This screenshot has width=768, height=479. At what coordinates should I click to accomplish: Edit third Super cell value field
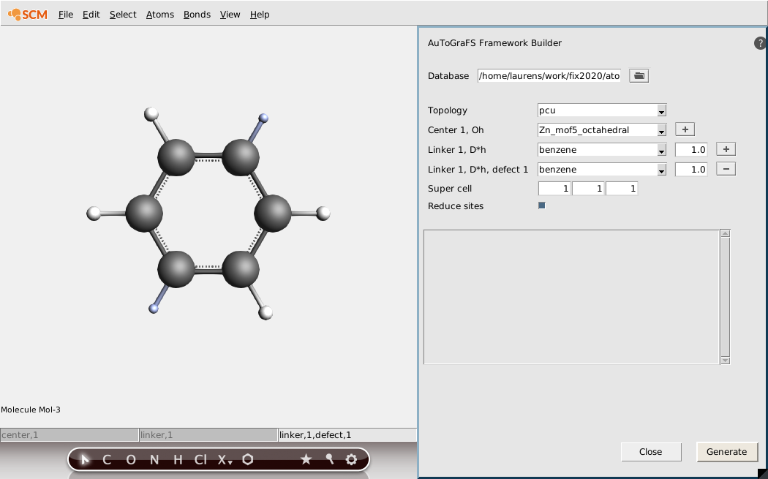[622, 188]
